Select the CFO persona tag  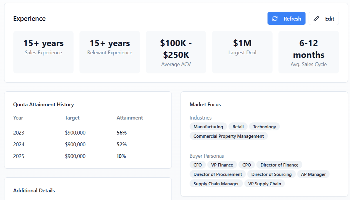pos(197,165)
